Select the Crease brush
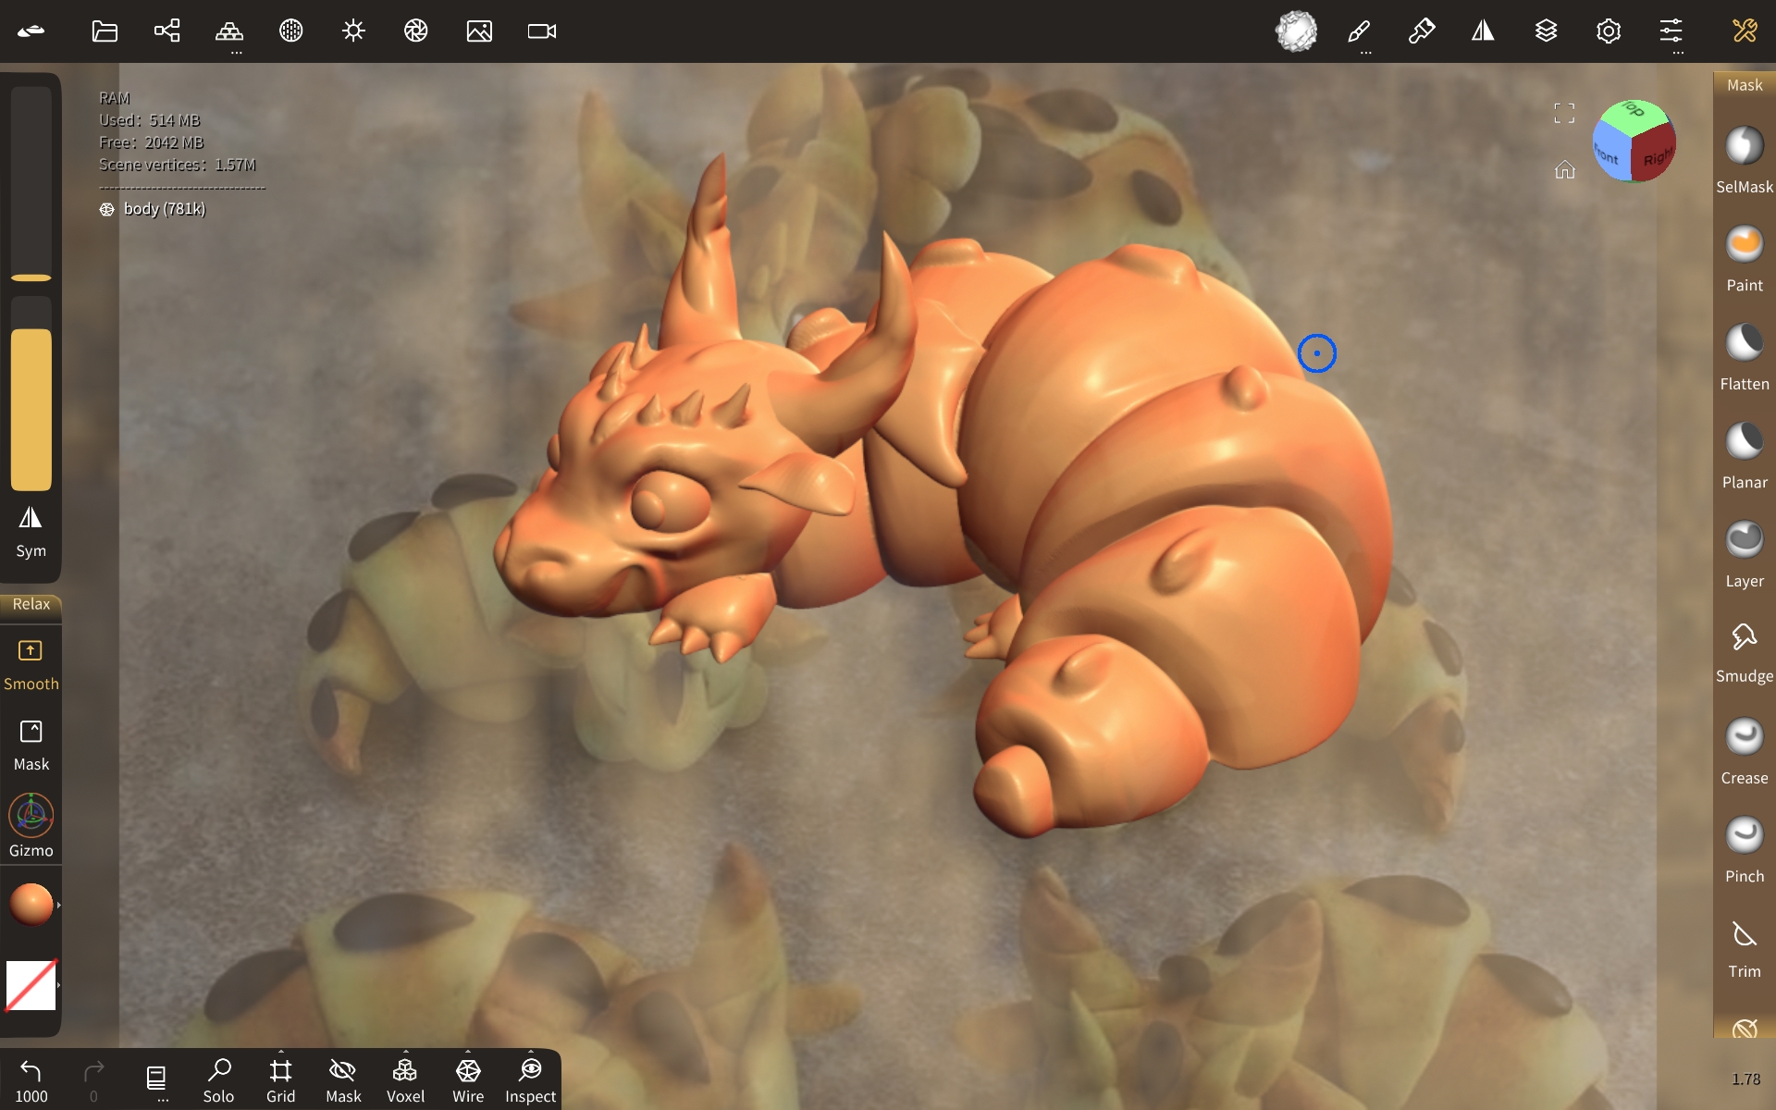The height and width of the screenshot is (1110, 1776). [x=1743, y=735]
